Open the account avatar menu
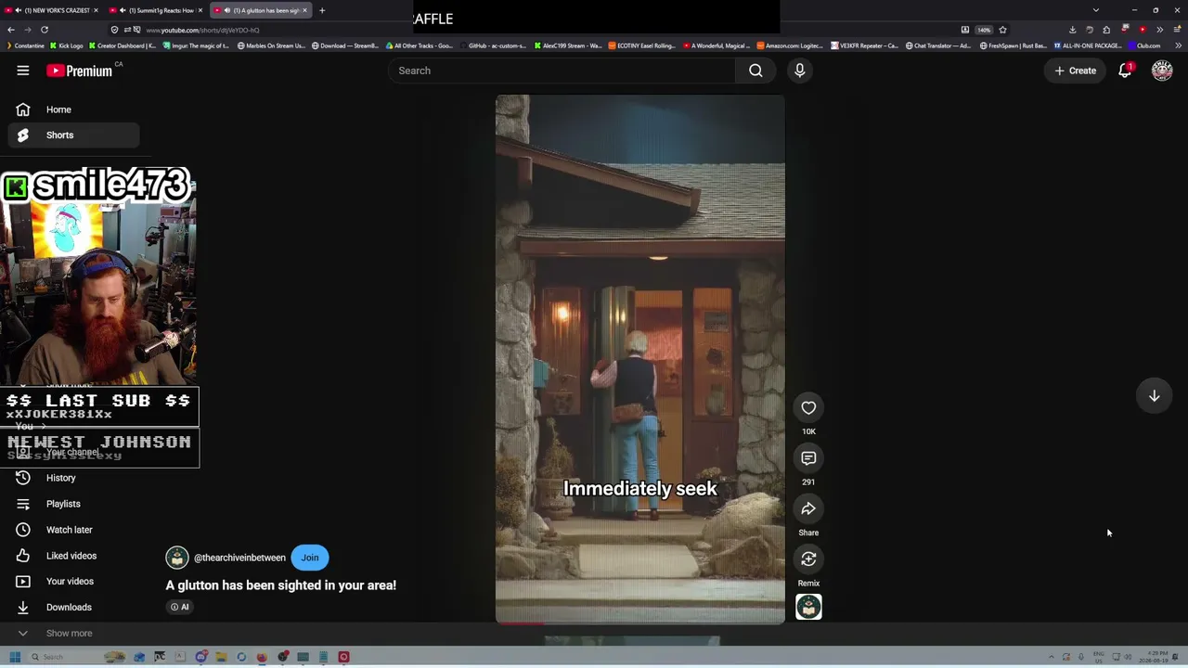The width and height of the screenshot is (1188, 668). pyautogui.click(x=1162, y=71)
